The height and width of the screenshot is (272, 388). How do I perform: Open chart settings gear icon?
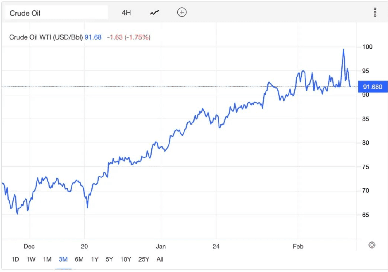pos(372,245)
